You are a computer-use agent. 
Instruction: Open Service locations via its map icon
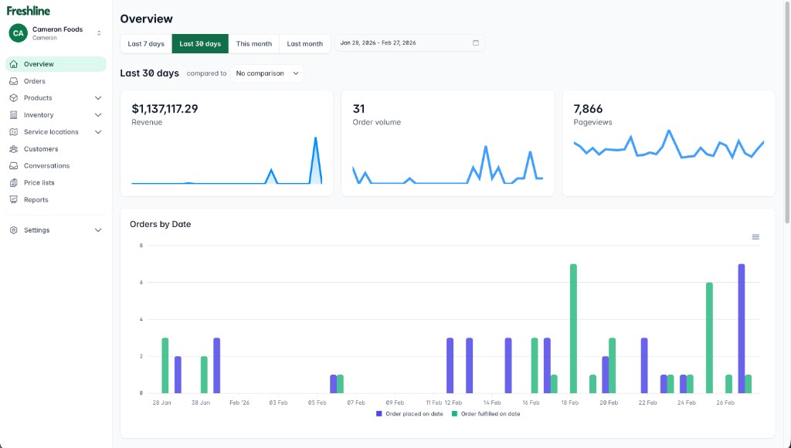click(x=14, y=131)
